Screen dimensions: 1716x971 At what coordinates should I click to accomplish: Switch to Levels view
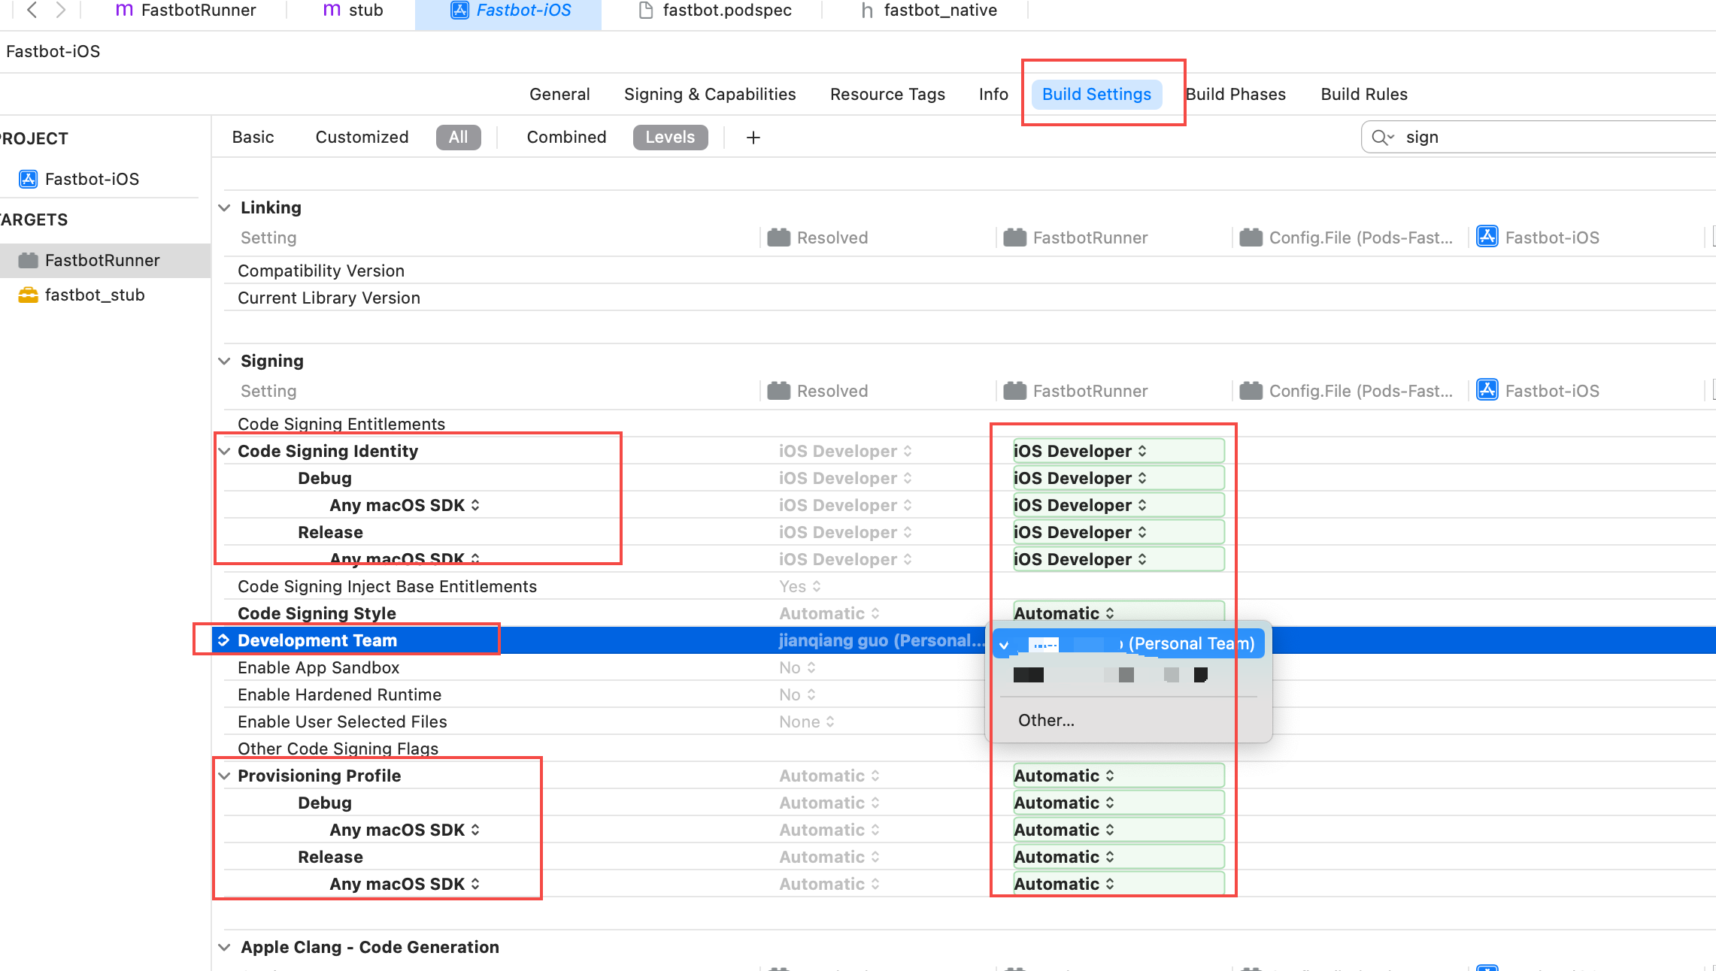(670, 137)
